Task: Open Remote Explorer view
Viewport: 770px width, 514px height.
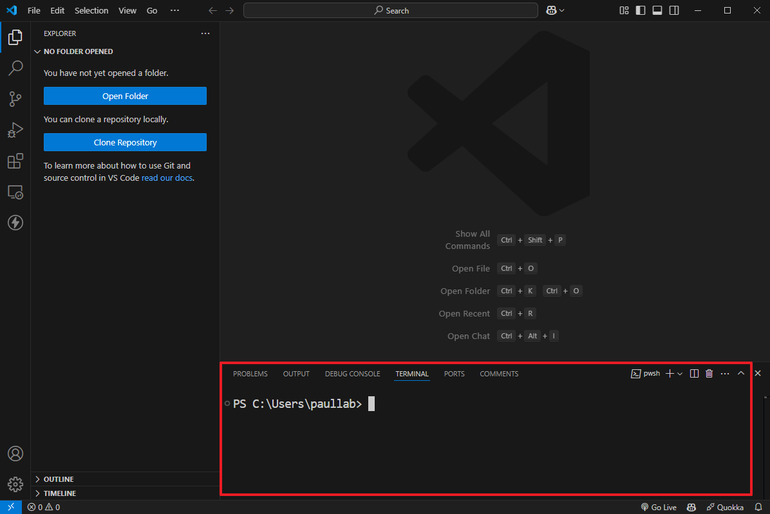Action: (15, 192)
